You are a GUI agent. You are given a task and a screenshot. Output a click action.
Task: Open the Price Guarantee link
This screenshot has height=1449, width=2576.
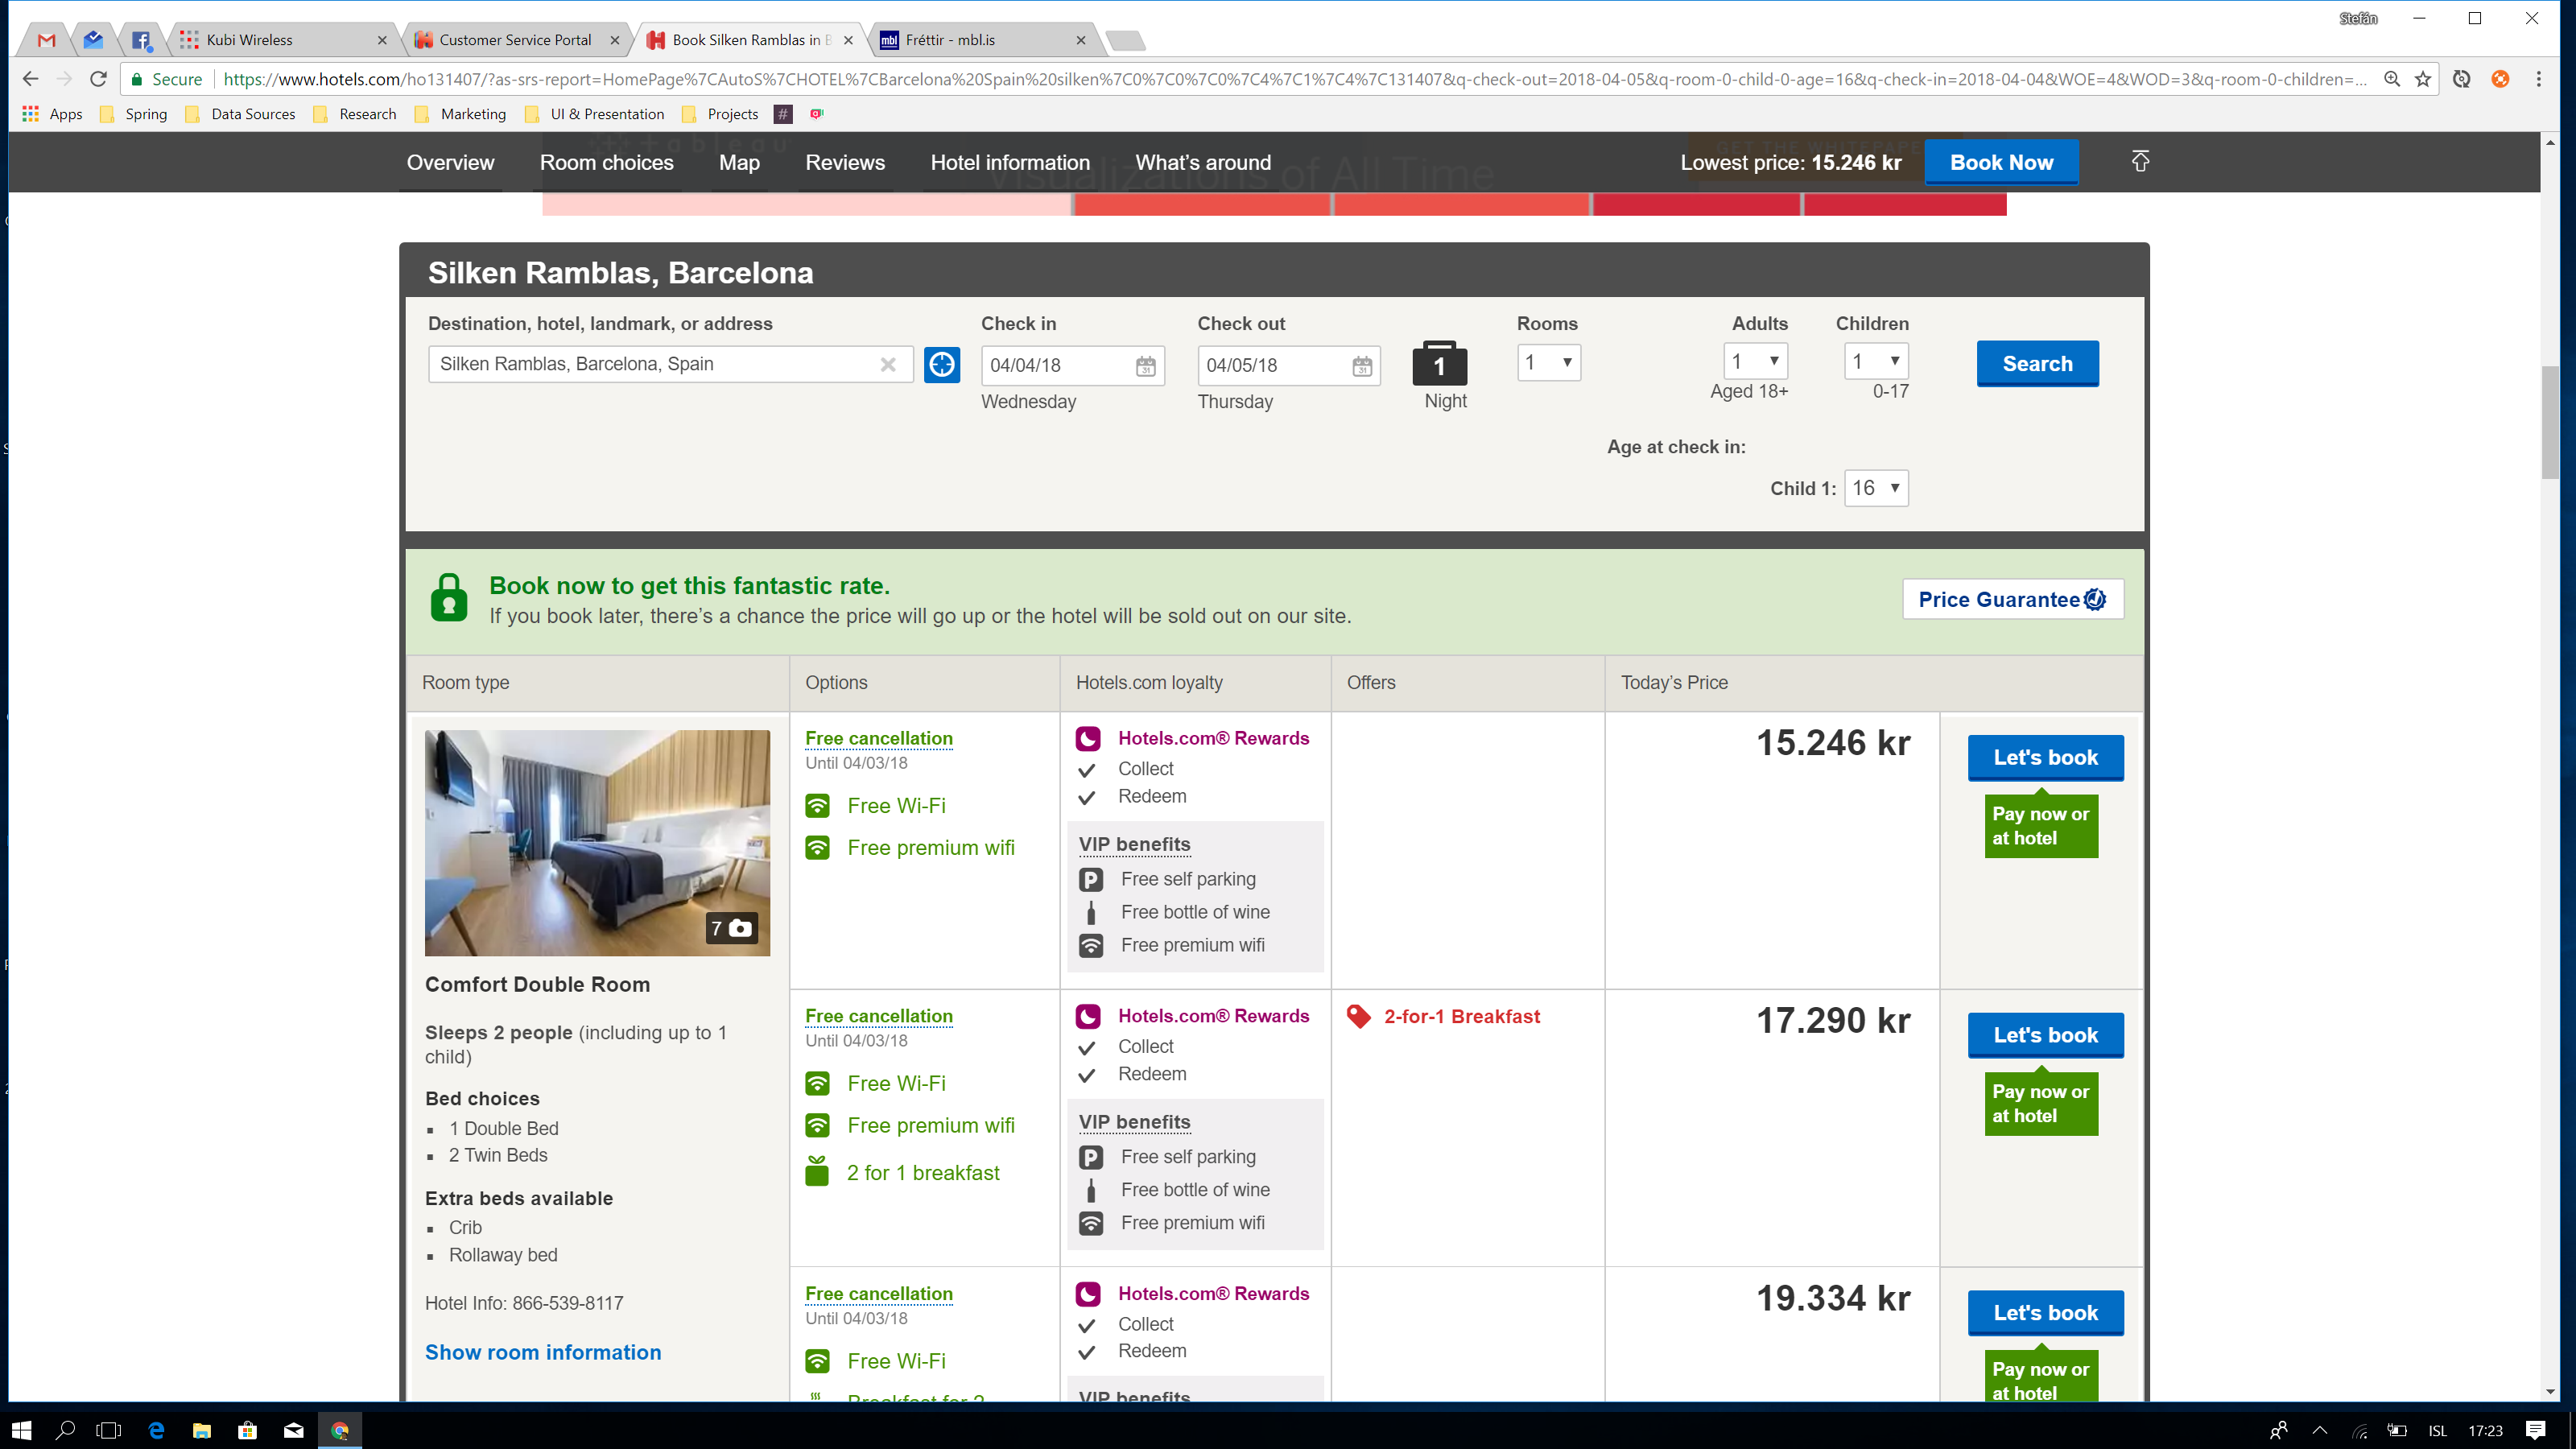click(x=2012, y=600)
